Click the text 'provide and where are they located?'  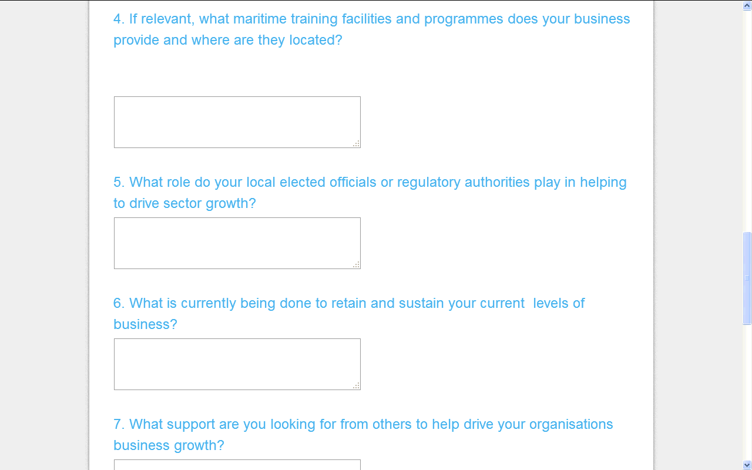tap(227, 40)
